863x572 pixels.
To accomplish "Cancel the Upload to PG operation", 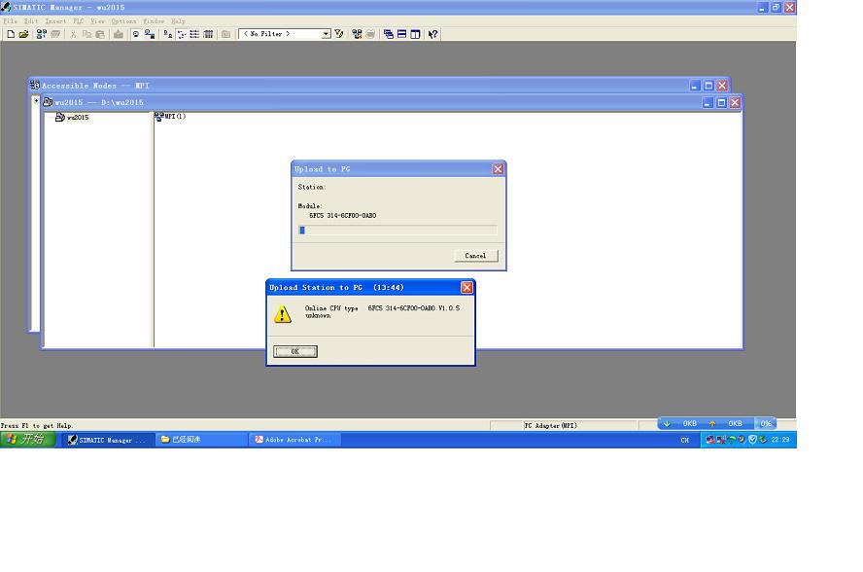I will (x=475, y=256).
